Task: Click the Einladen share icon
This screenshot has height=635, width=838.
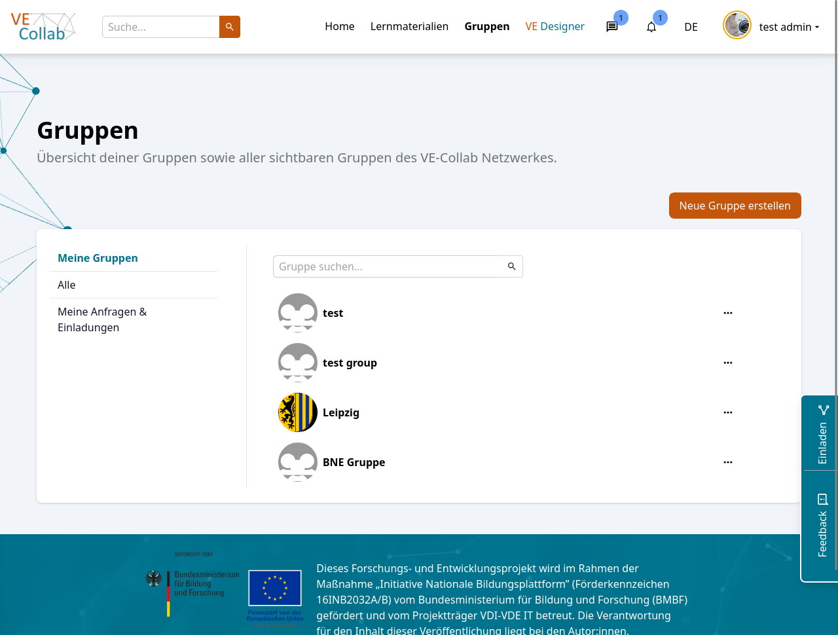Action: click(x=824, y=410)
